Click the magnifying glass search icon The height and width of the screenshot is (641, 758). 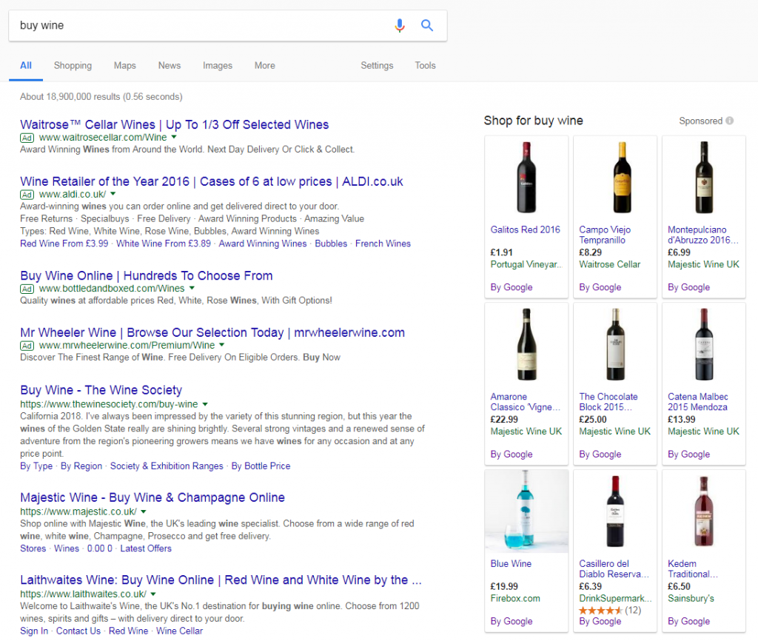click(x=426, y=25)
